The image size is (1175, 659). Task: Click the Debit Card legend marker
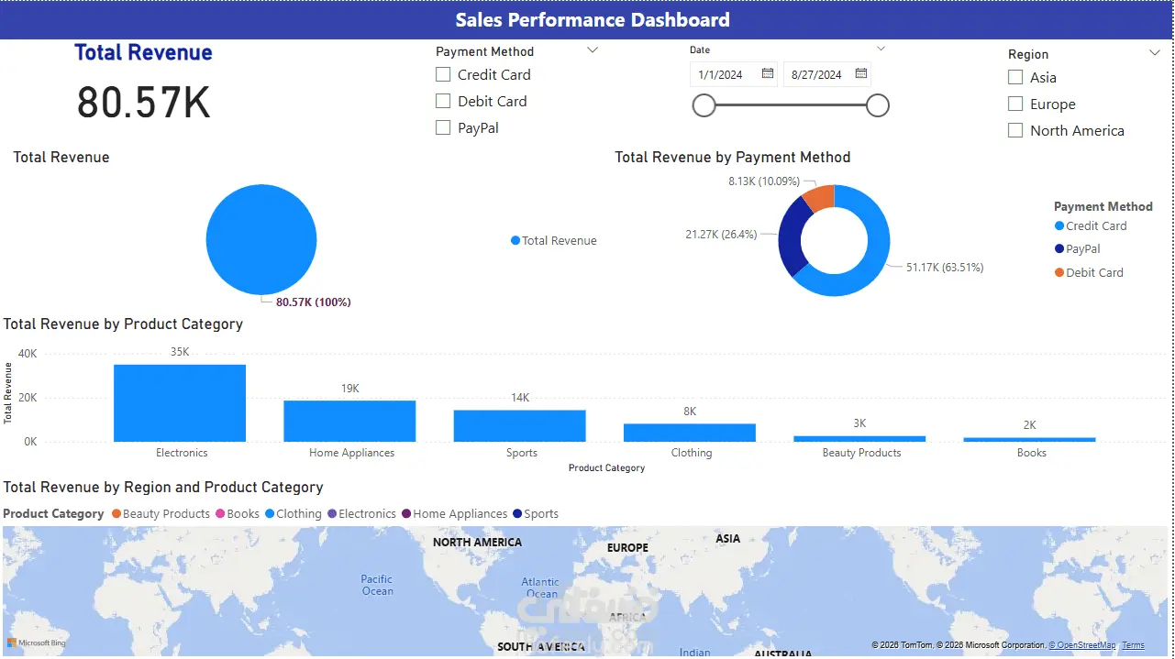1059,272
